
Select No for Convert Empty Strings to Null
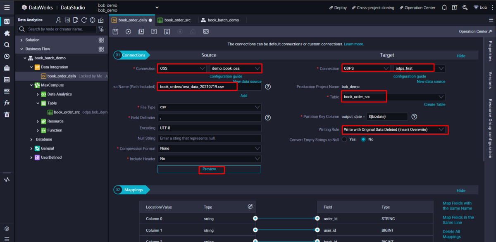pos(363,139)
